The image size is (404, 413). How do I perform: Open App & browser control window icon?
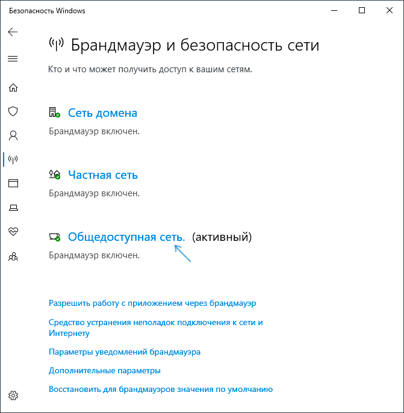(13, 183)
